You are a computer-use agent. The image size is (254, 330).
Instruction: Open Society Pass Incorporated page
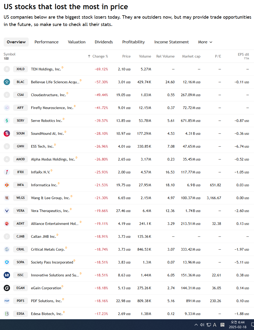(x=52, y=262)
